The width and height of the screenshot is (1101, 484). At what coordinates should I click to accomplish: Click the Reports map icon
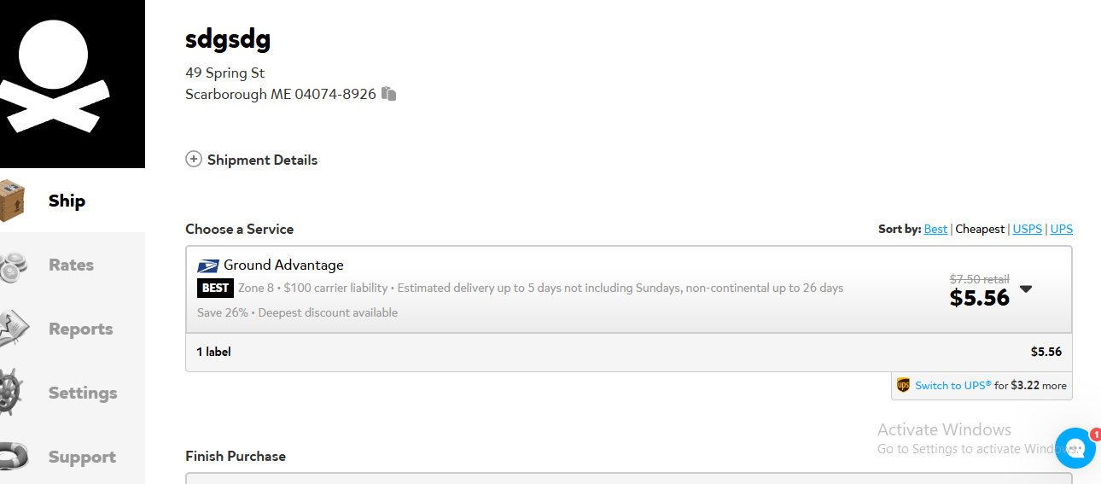point(13,329)
